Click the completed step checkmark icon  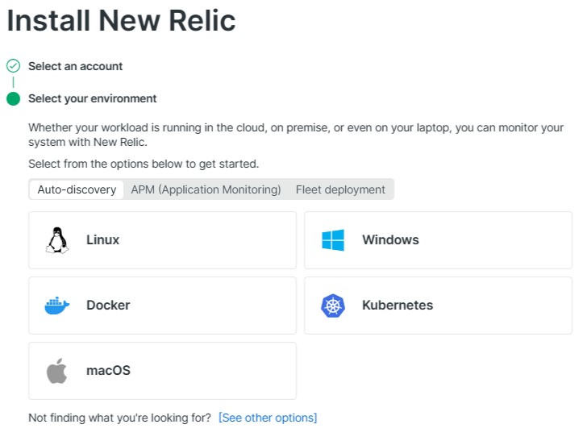[x=13, y=66]
